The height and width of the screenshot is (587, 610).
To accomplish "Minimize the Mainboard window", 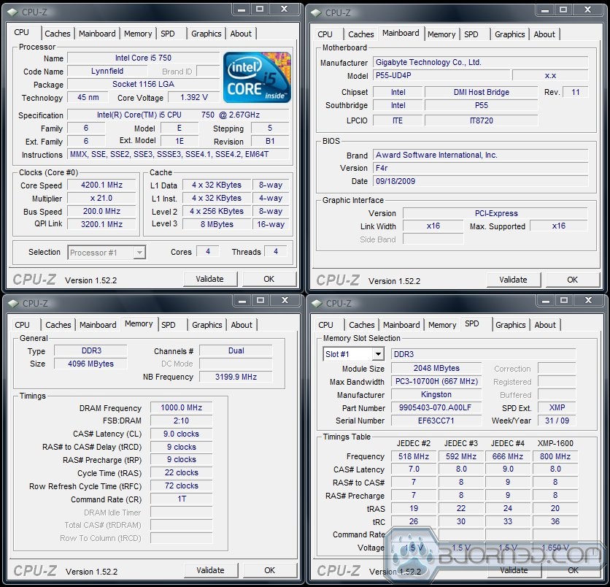I will (544, 9).
